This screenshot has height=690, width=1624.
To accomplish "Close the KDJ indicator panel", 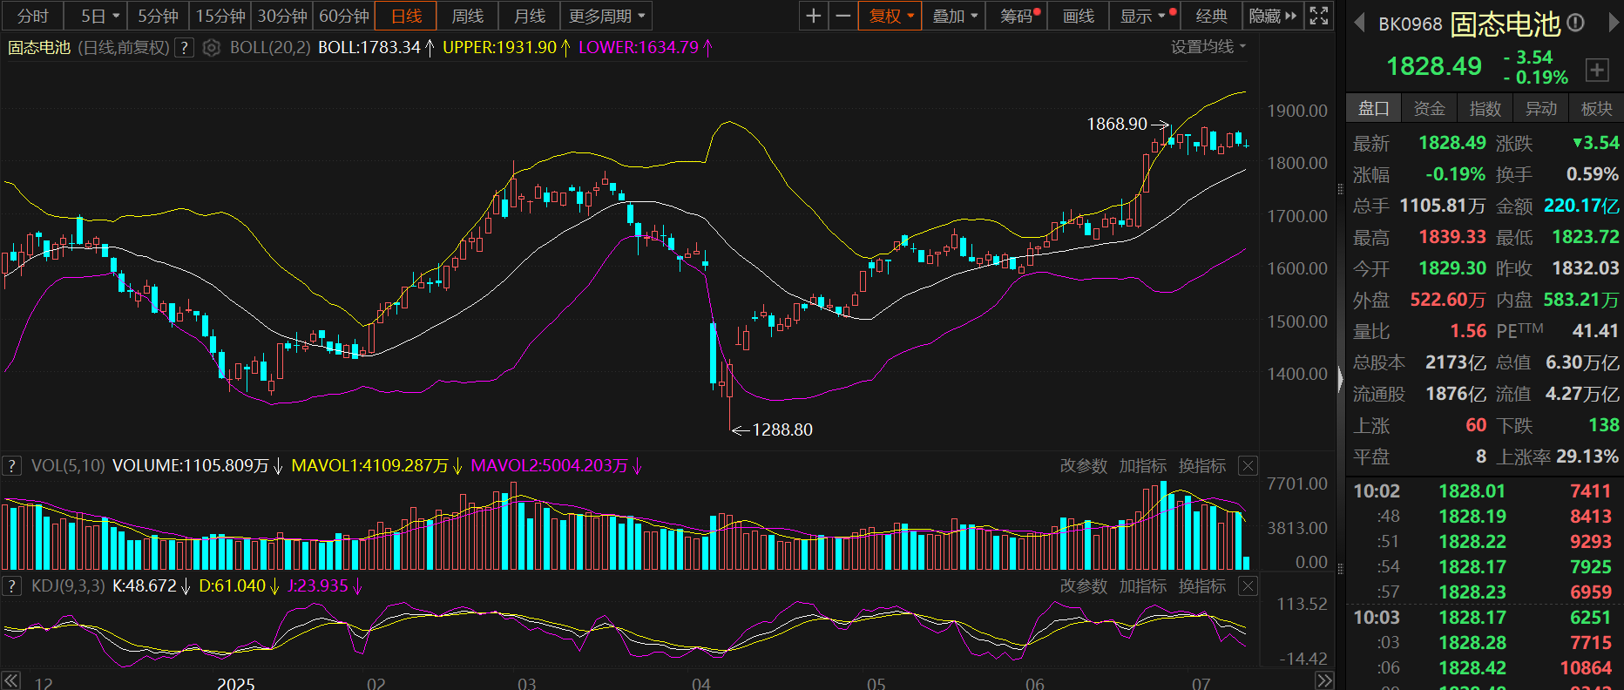I will click(1248, 586).
